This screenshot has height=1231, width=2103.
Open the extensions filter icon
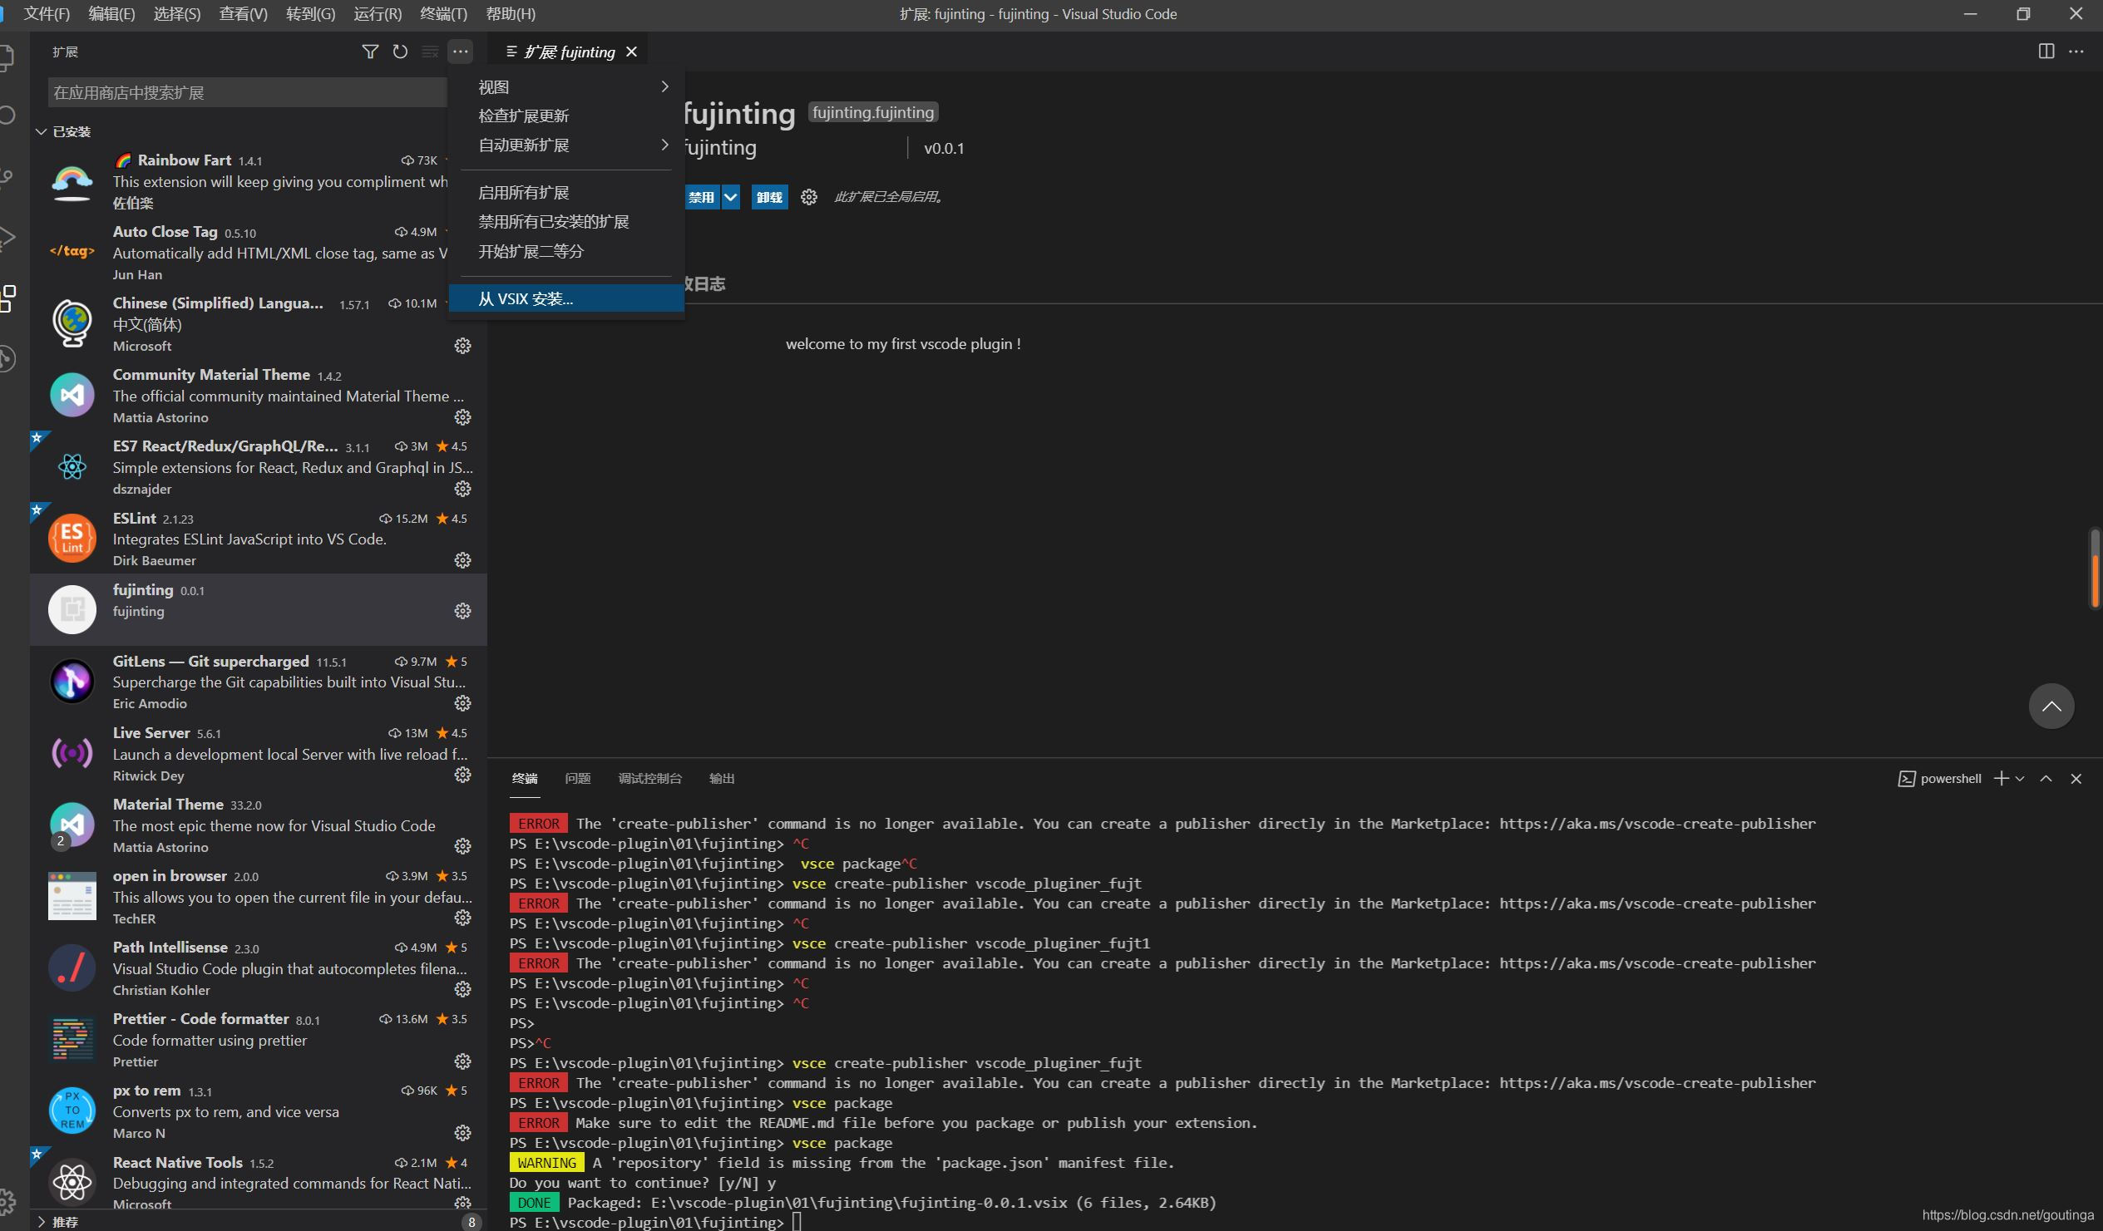click(370, 52)
